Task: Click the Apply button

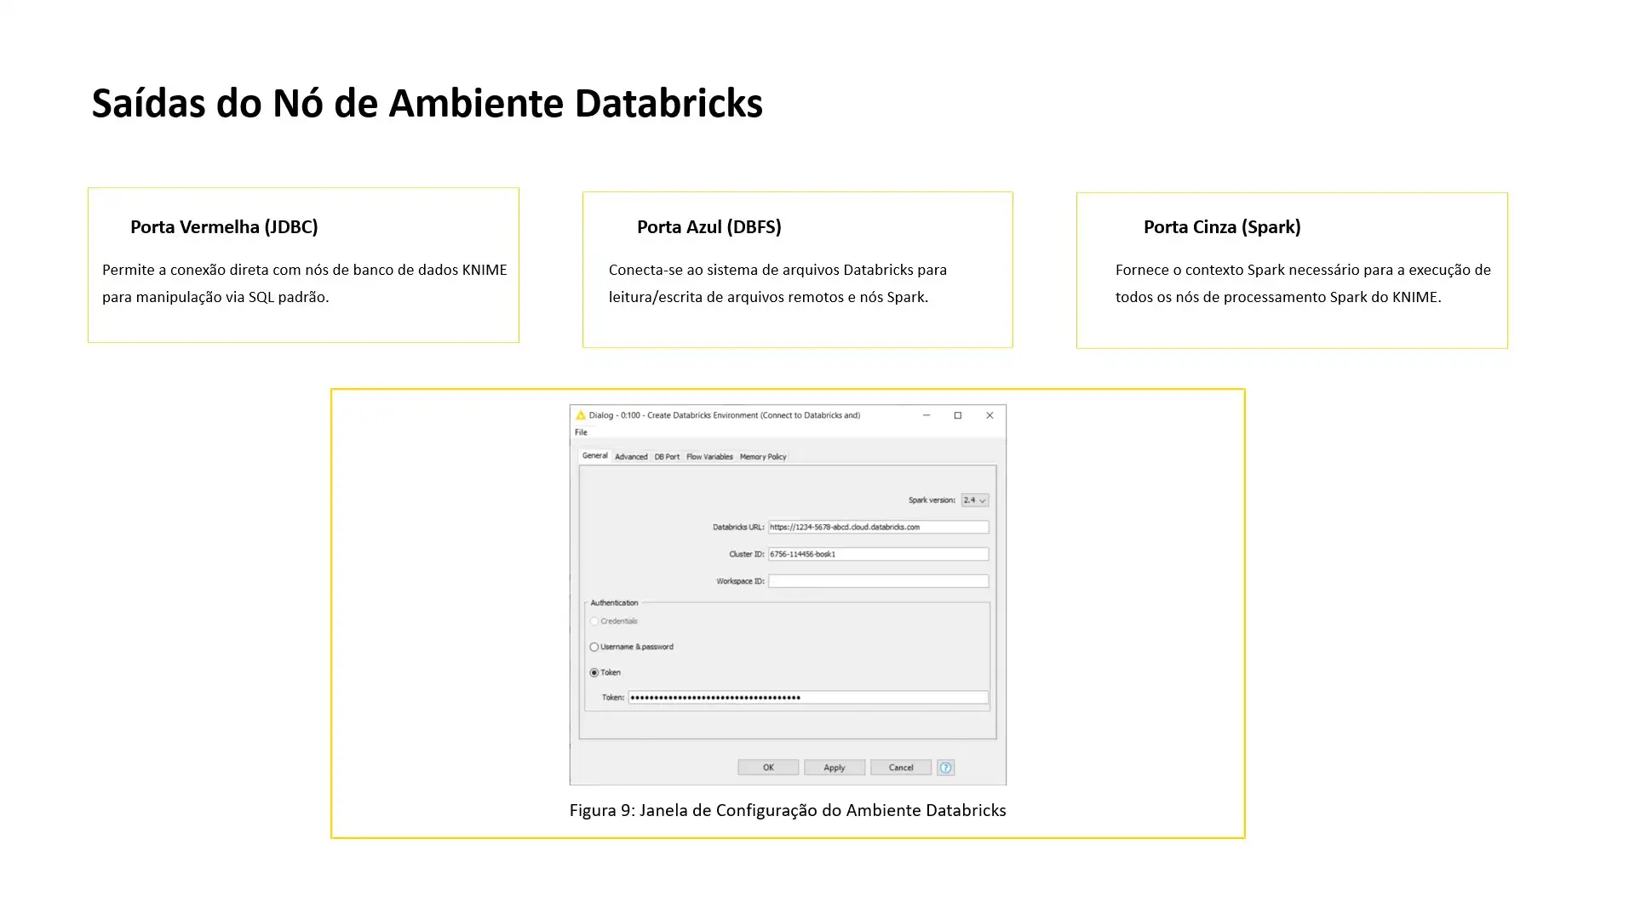Action: (x=835, y=768)
